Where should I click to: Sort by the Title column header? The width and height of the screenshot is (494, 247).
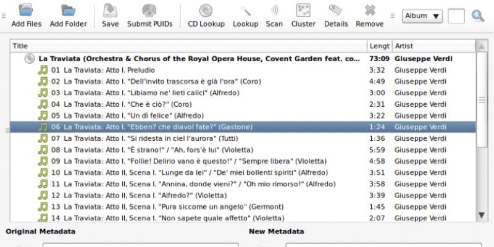(185, 46)
